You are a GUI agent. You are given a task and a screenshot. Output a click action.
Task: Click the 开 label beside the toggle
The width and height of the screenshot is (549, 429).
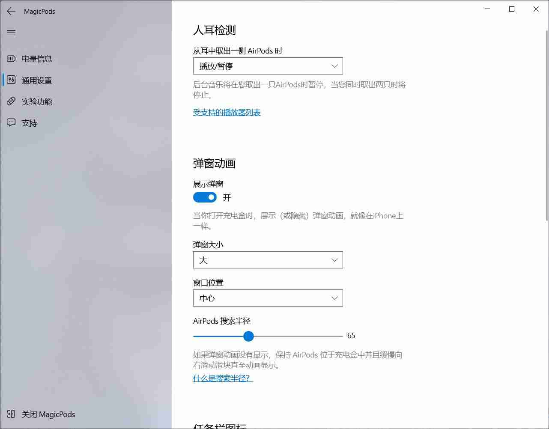[x=227, y=197]
